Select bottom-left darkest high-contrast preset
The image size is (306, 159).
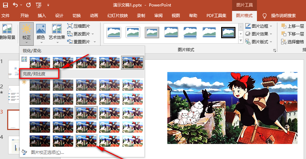pos(40,141)
